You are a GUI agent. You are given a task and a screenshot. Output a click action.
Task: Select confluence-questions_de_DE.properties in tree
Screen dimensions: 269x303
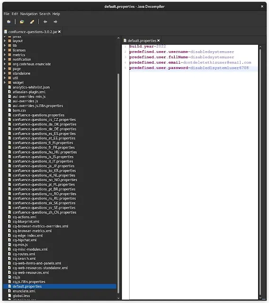[45, 129]
